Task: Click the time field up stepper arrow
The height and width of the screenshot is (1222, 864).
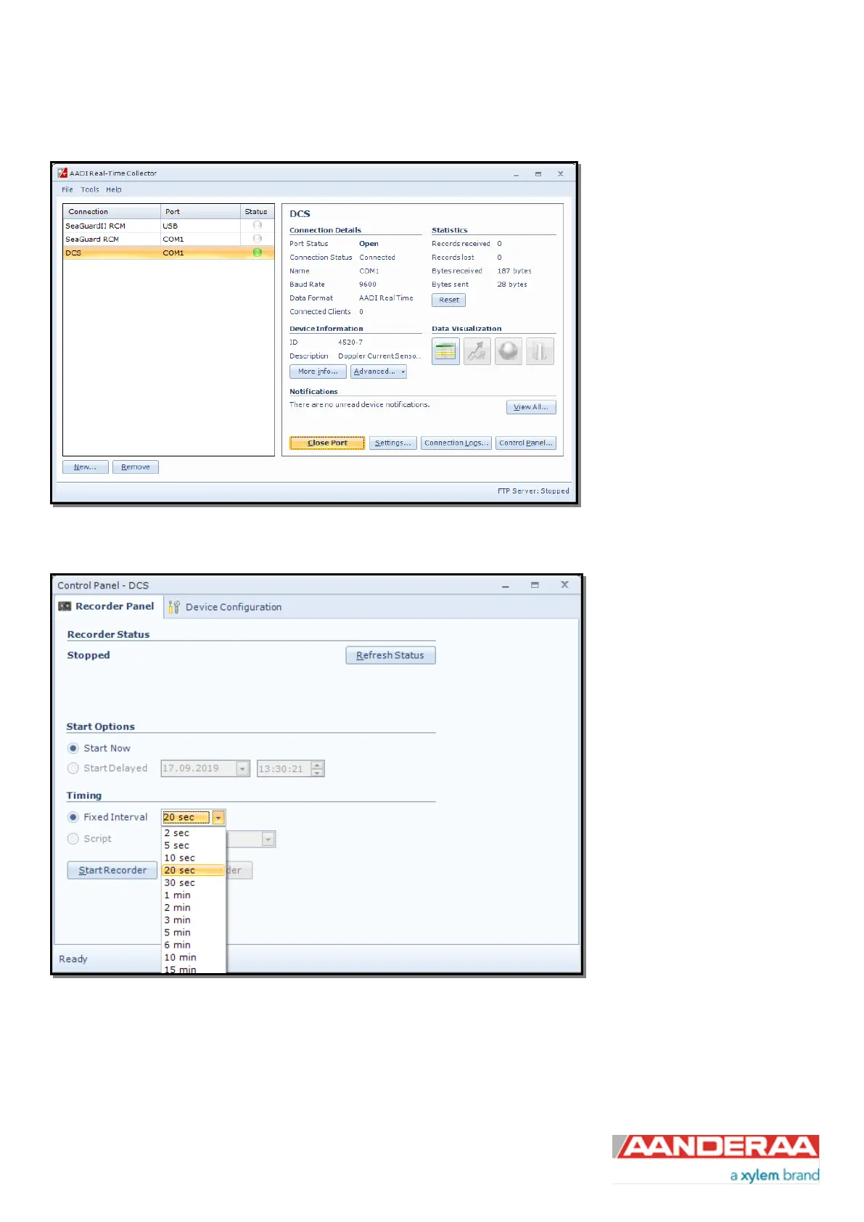Action: pyautogui.click(x=317, y=765)
